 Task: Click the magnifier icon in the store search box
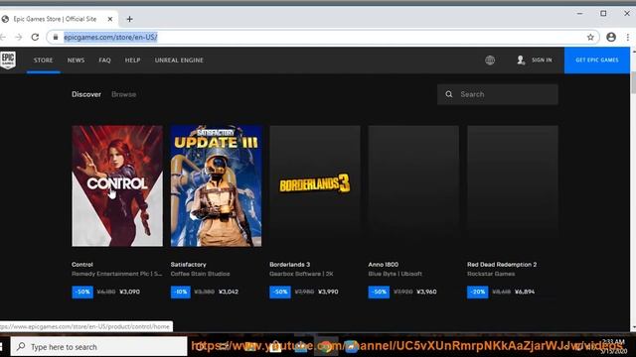coord(448,94)
